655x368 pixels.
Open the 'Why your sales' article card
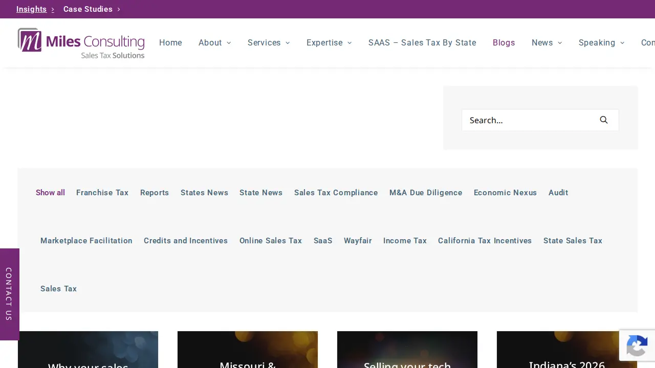[x=88, y=350]
